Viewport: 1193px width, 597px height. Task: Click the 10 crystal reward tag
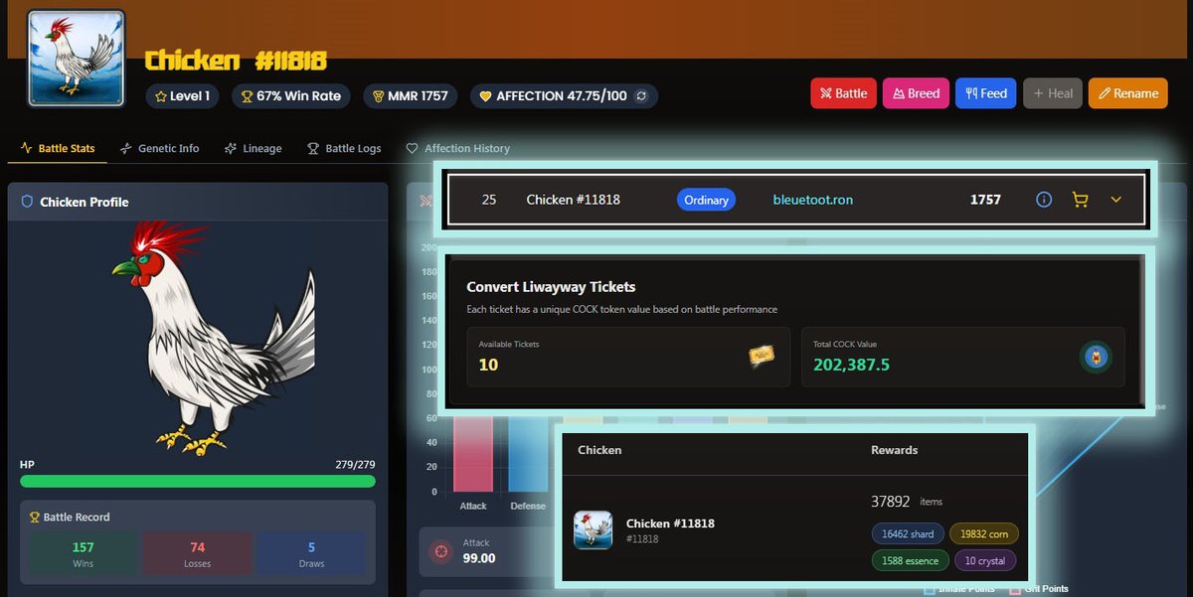coord(985,560)
